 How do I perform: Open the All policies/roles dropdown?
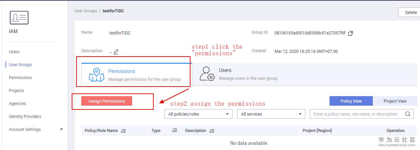(x=198, y=114)
